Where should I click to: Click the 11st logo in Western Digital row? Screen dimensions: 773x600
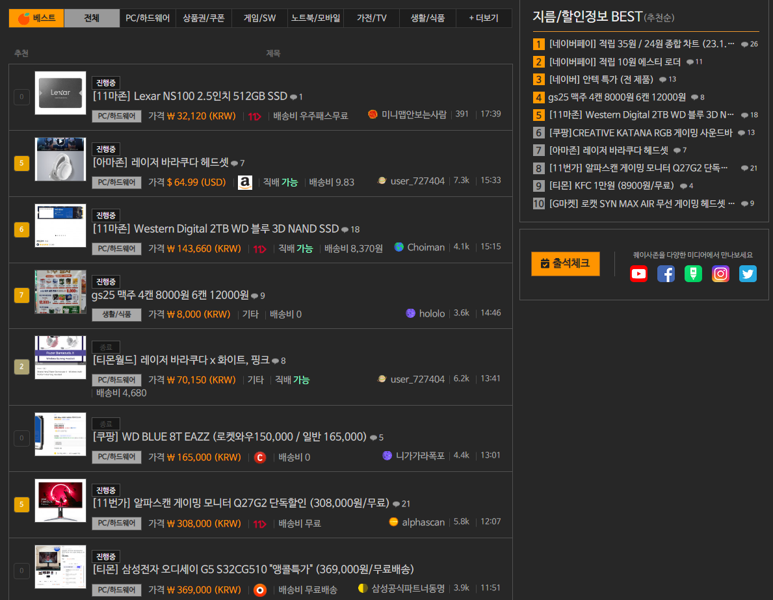[260, 249]
